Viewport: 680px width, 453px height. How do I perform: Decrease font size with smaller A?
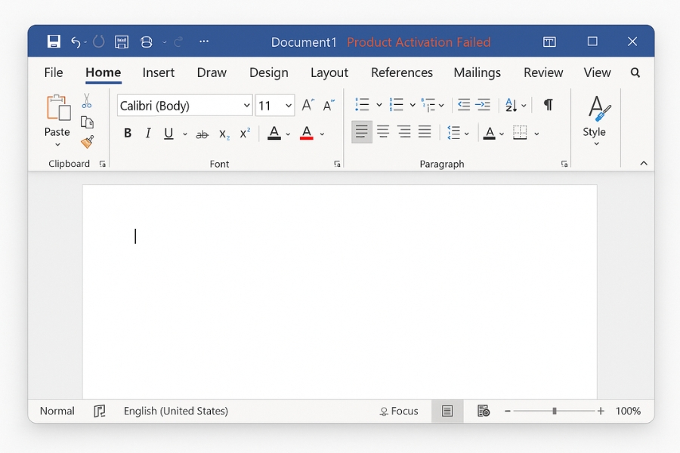click(x=329, y=106)
